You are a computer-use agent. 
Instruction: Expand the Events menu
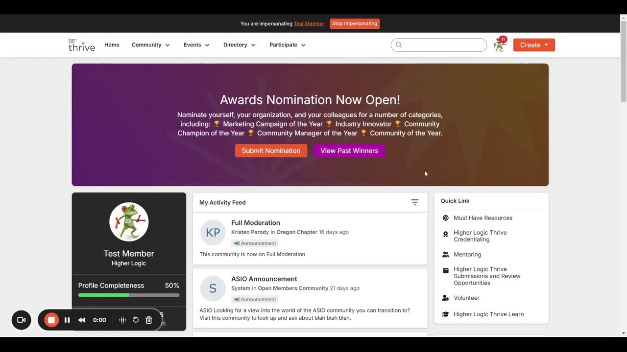coord(196,45)
